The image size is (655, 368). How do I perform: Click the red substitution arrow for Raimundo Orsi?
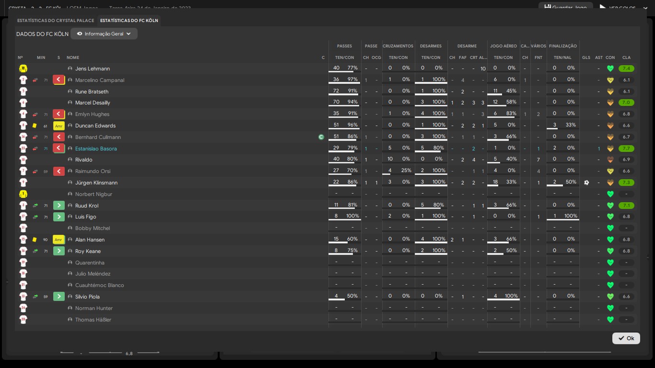tap(58, 171)
